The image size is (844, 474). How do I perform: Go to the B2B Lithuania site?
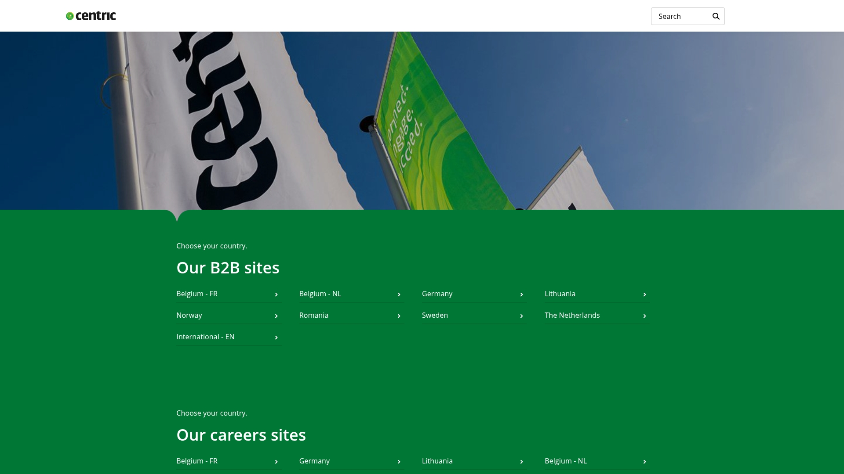(x=597, y=294)
